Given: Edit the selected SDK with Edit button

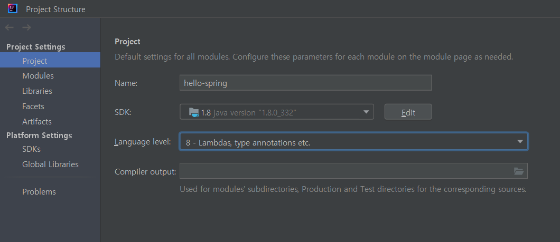Looking at the screenshot, I should (x=408, y=112).
